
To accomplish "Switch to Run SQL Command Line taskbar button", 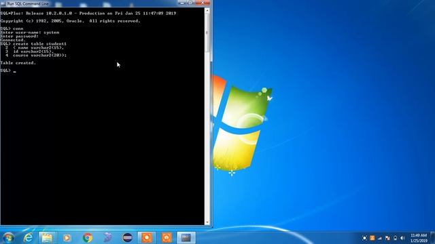I will [186, 238].
